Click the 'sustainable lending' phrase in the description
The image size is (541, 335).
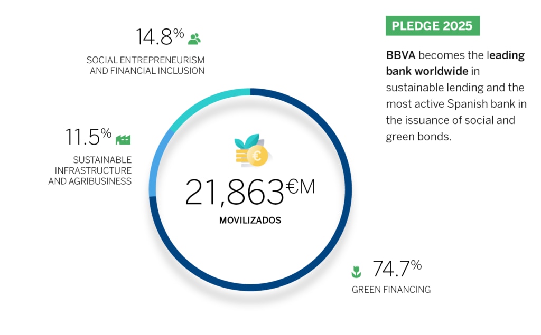434,88
